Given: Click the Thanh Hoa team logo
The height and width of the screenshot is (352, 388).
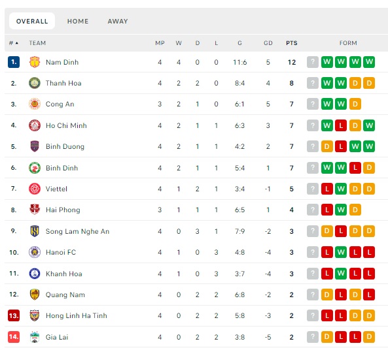Looking at the screenshot, I should 35,83.
